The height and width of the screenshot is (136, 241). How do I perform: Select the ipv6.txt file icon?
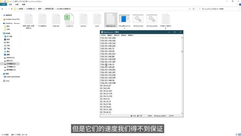pyautogui.click(x=83, y=19)
